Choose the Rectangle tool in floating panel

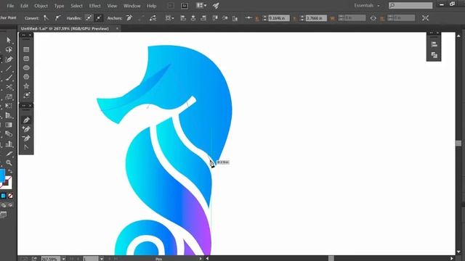pyautogui.click(x=26, y=49)
